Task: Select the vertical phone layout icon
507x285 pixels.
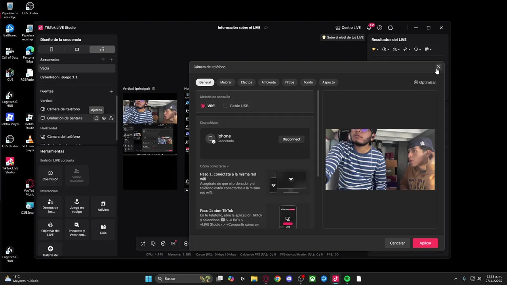Action: [51, 49]
